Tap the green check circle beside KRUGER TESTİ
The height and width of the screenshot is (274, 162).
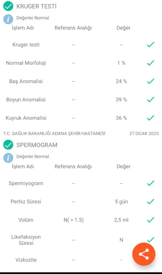pos(8,6)
